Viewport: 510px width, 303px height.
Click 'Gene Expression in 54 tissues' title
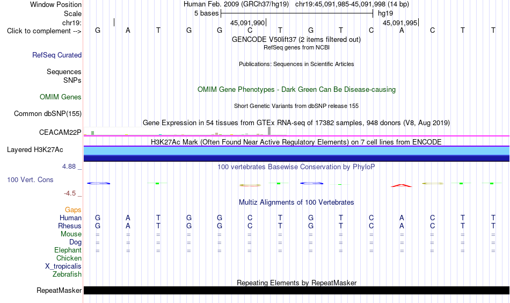pos(296,122)
